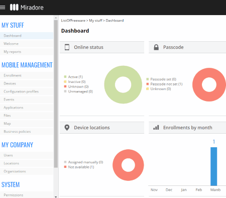Click the Enrollments bar chart icon
Viewport: 226px width, 198px height.
(156, 128)
